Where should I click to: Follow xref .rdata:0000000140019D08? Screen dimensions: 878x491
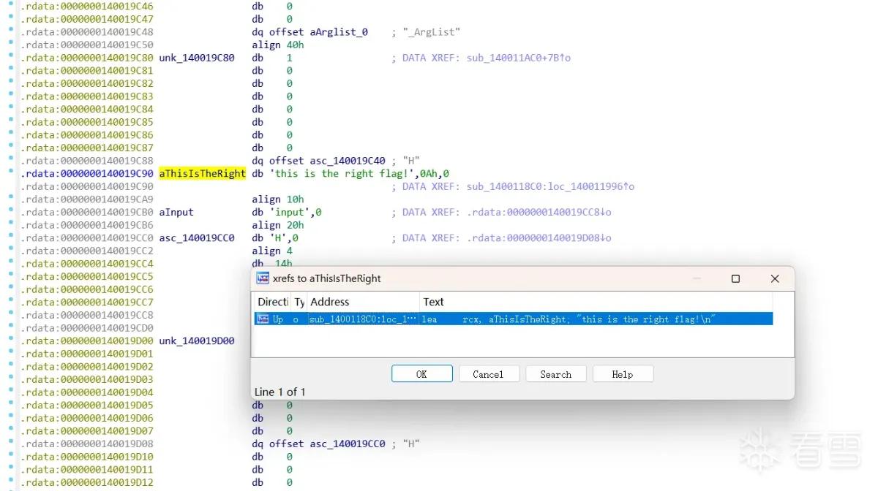pyautogui.click(x=539, y=238)
